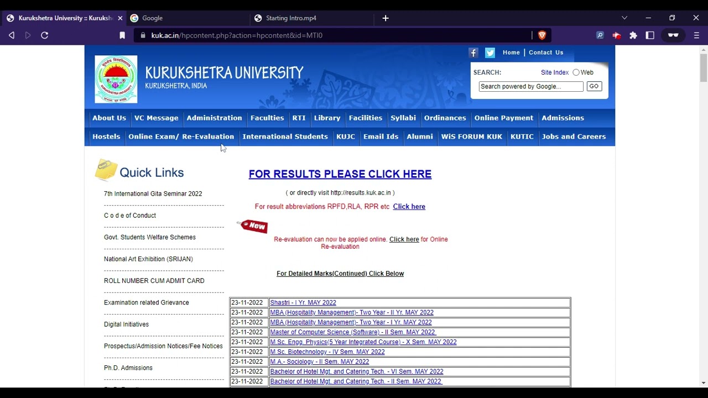Open the Code of Conduct quick link

130,216
